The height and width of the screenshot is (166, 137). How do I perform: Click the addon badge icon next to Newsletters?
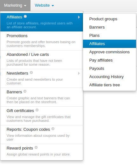click(31, 73)
